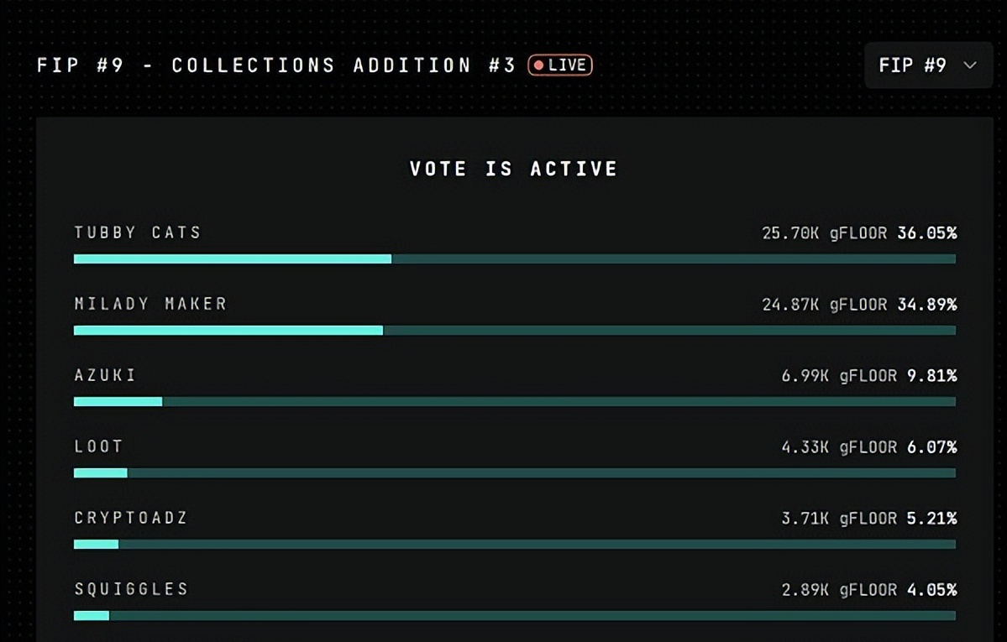Screen dimensions: 1007x642
Task: Click the red LIVE status badge
Action: coord(560,65)
